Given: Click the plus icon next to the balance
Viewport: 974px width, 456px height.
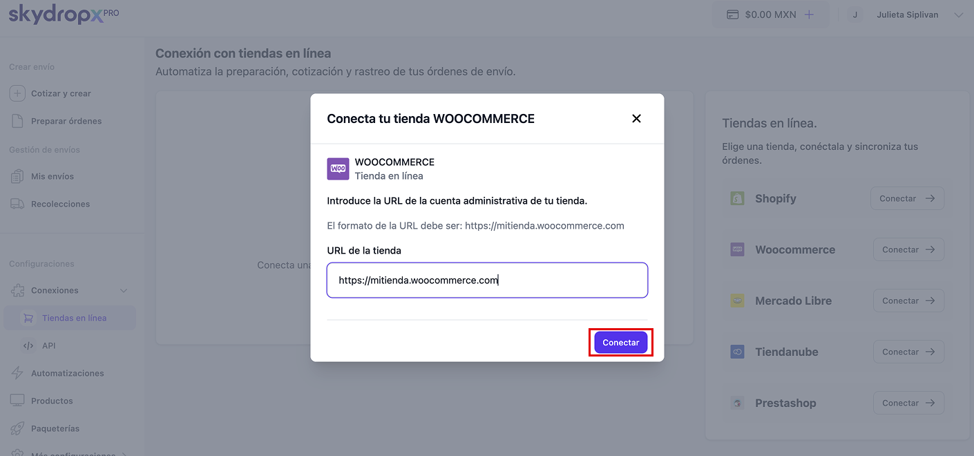Looking at the screenshot, I should (809, 15).
